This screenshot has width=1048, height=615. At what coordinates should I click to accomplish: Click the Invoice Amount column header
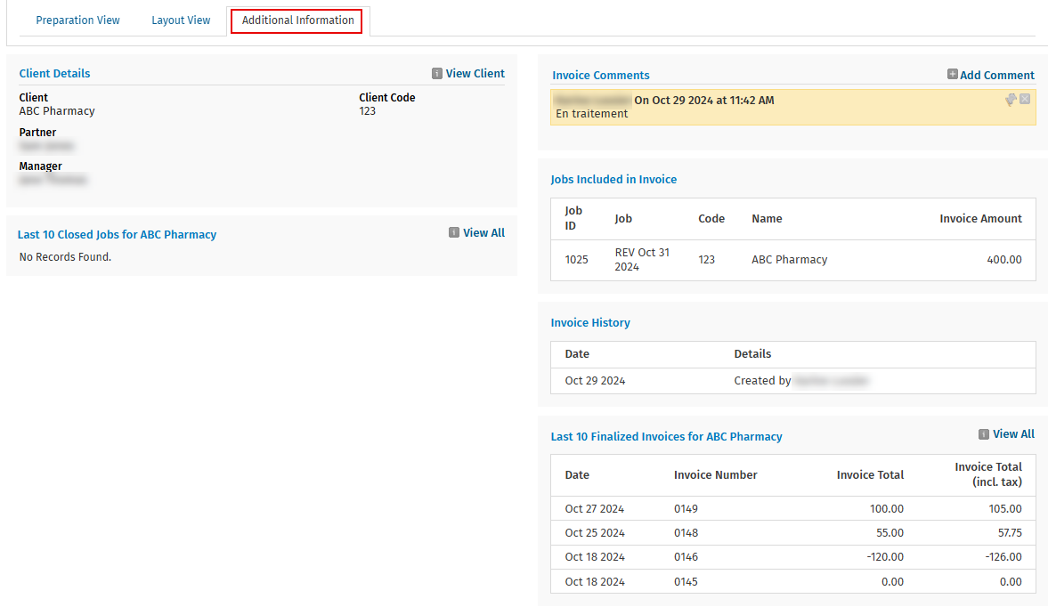[x=980, y=218]
